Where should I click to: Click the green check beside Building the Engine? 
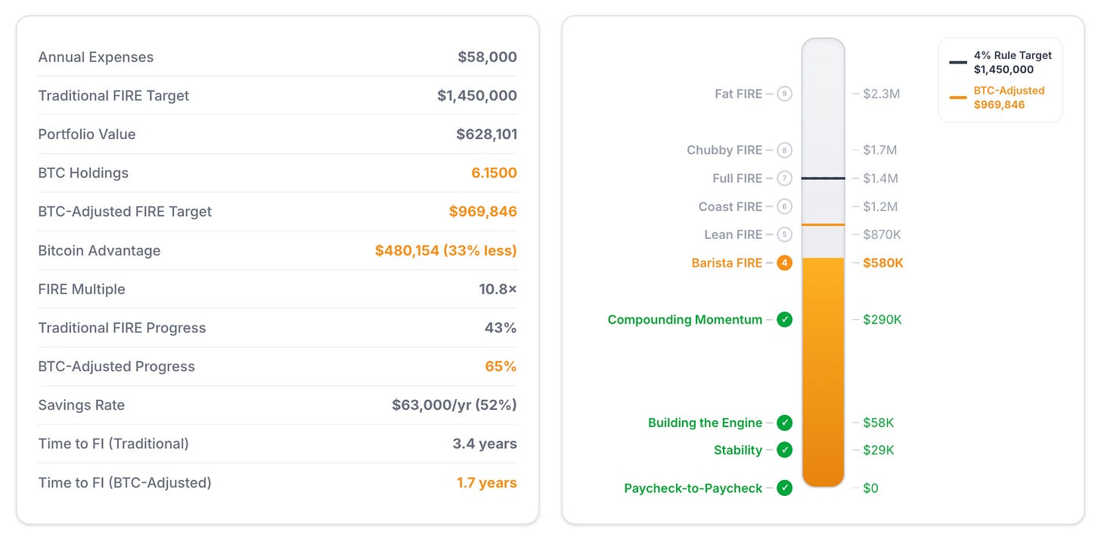[x=785, y=423]
